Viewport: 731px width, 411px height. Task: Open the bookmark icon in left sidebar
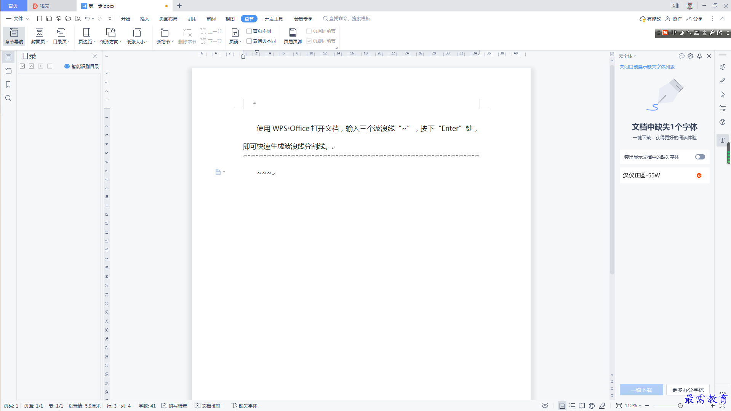point(8,84)
